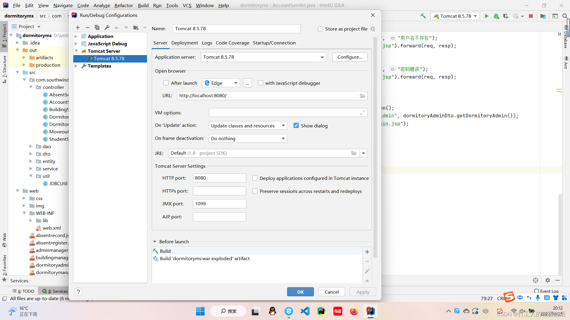Click the red Stop icon in toolbar
The height and width of the screenshot is (320, 570).
531,16
